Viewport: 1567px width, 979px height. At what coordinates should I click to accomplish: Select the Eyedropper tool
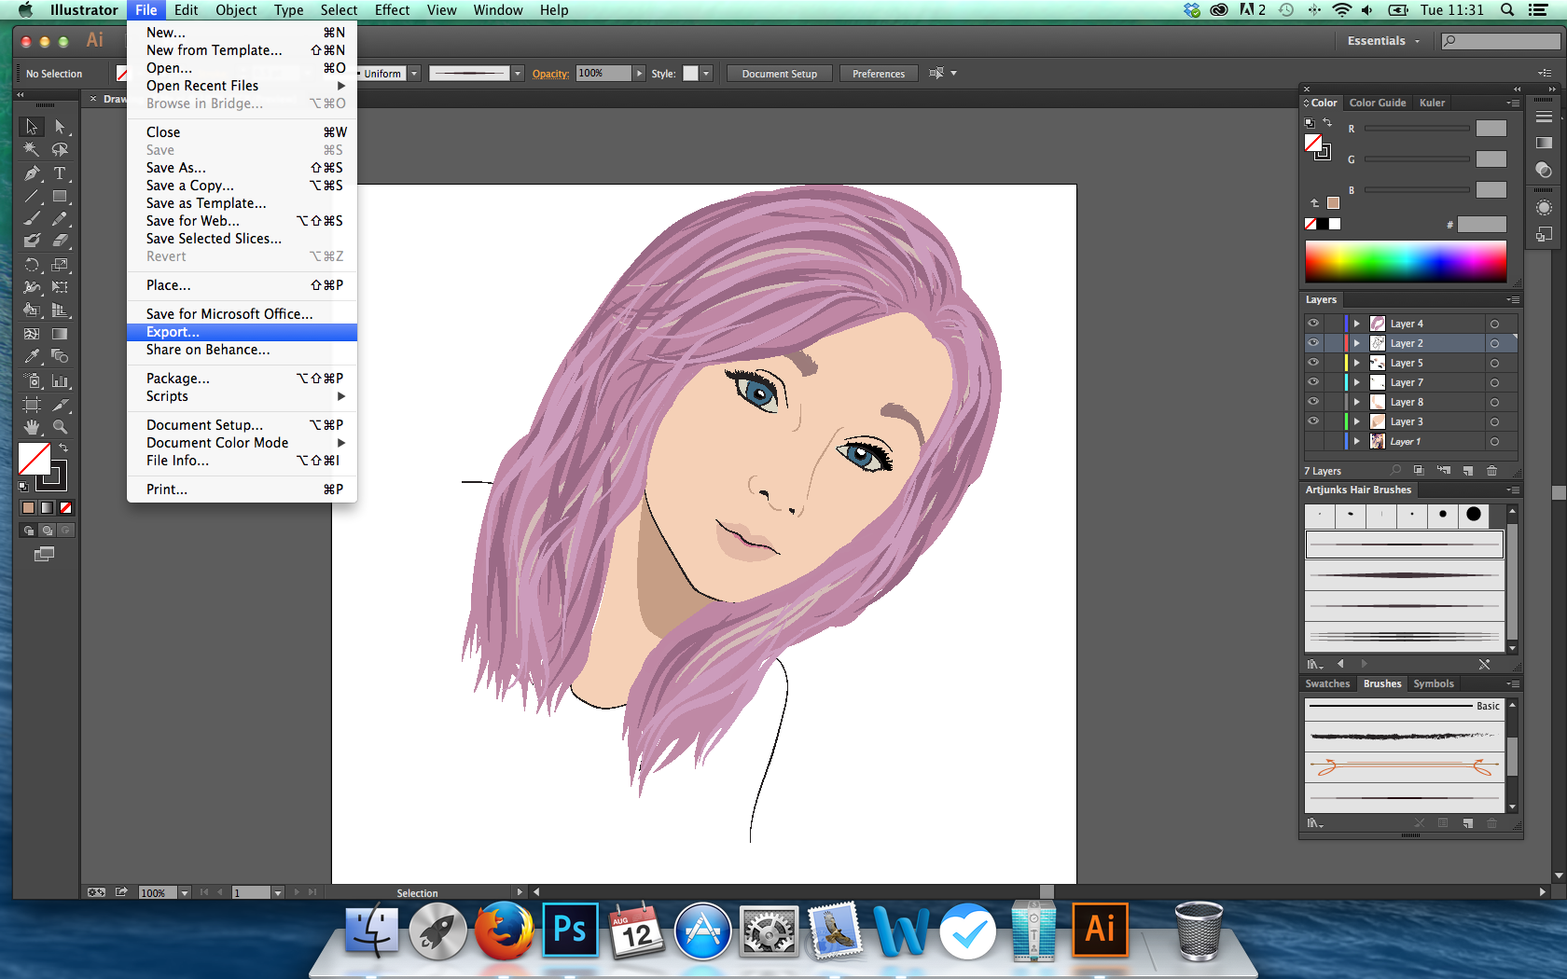32,356
